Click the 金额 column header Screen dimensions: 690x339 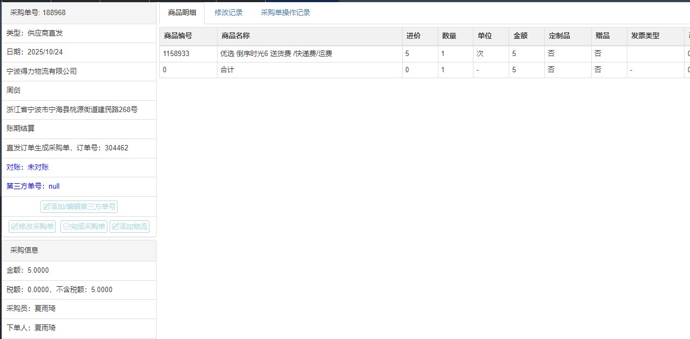[x=520, y=36]
